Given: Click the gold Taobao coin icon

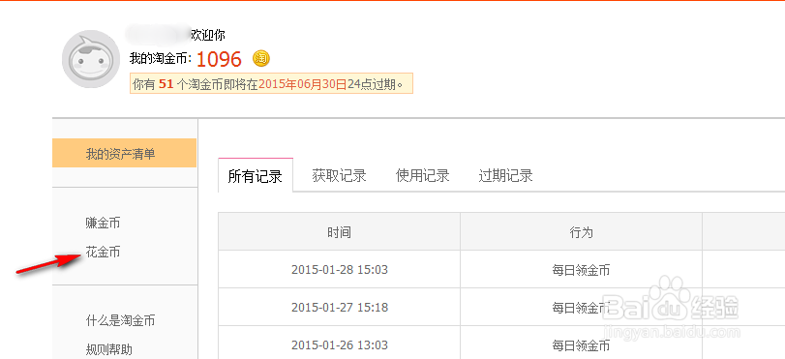Looking at the screenshot, I should [x=260, y=59].
